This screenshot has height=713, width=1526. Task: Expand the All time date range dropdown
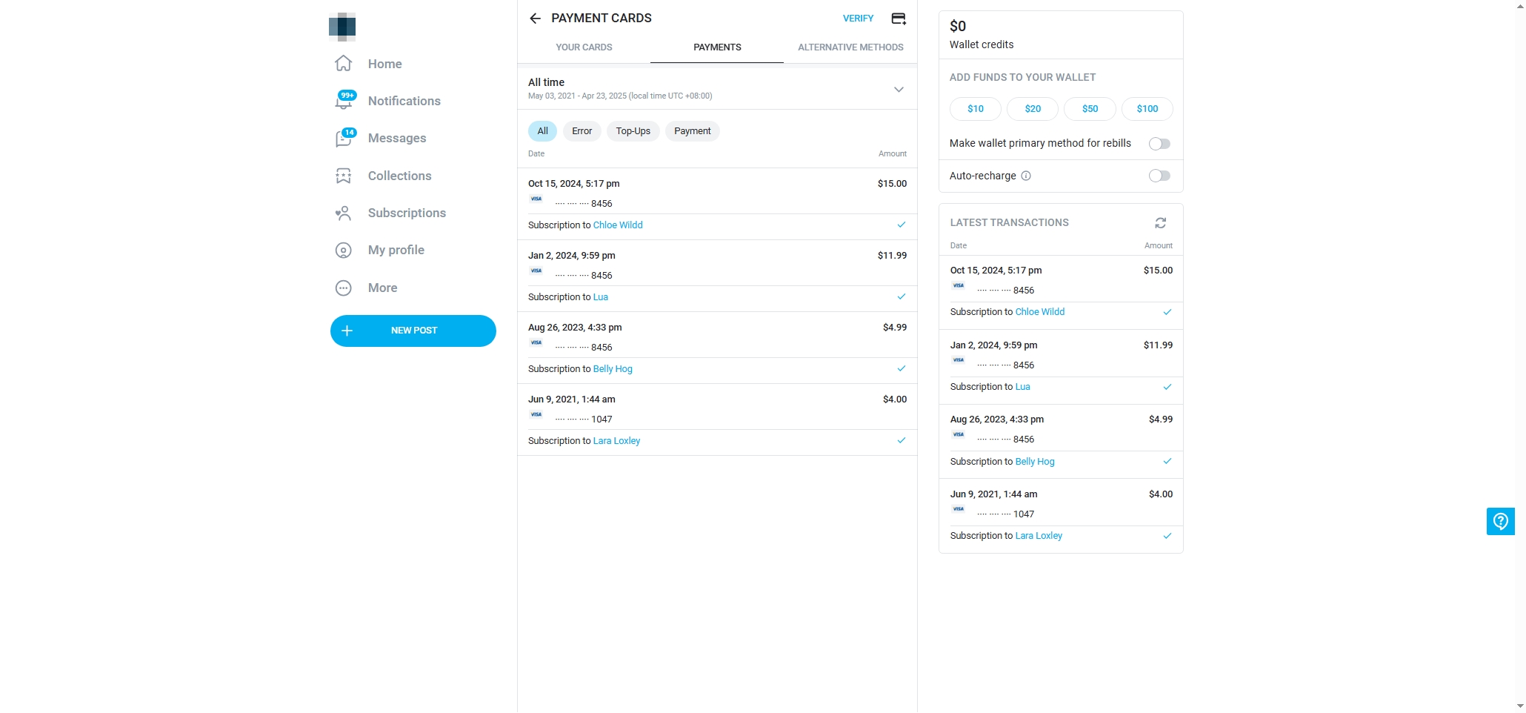[899, 90]
